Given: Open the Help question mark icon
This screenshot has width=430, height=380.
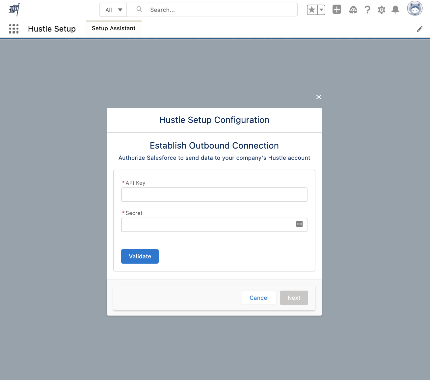Looking at the screenshot, I should (367, 10).
